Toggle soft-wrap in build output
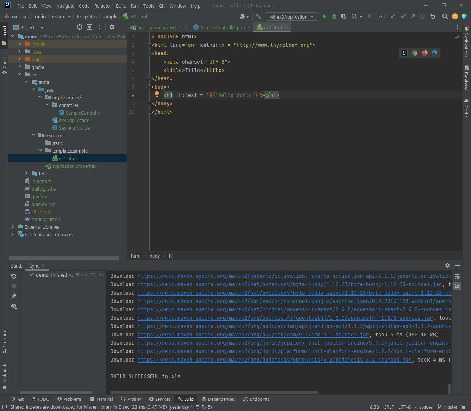This screenshot has height=411, width=471. coord(457,276)
